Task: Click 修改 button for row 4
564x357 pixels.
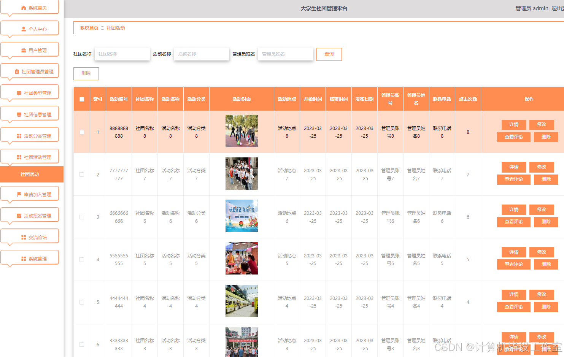Action: point(542,252)
